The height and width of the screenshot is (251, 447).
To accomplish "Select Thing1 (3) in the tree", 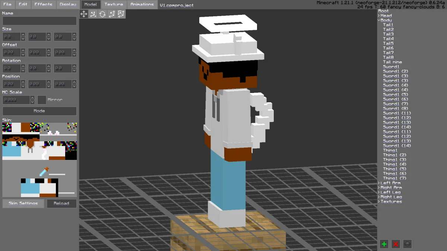I will point(395,160).
